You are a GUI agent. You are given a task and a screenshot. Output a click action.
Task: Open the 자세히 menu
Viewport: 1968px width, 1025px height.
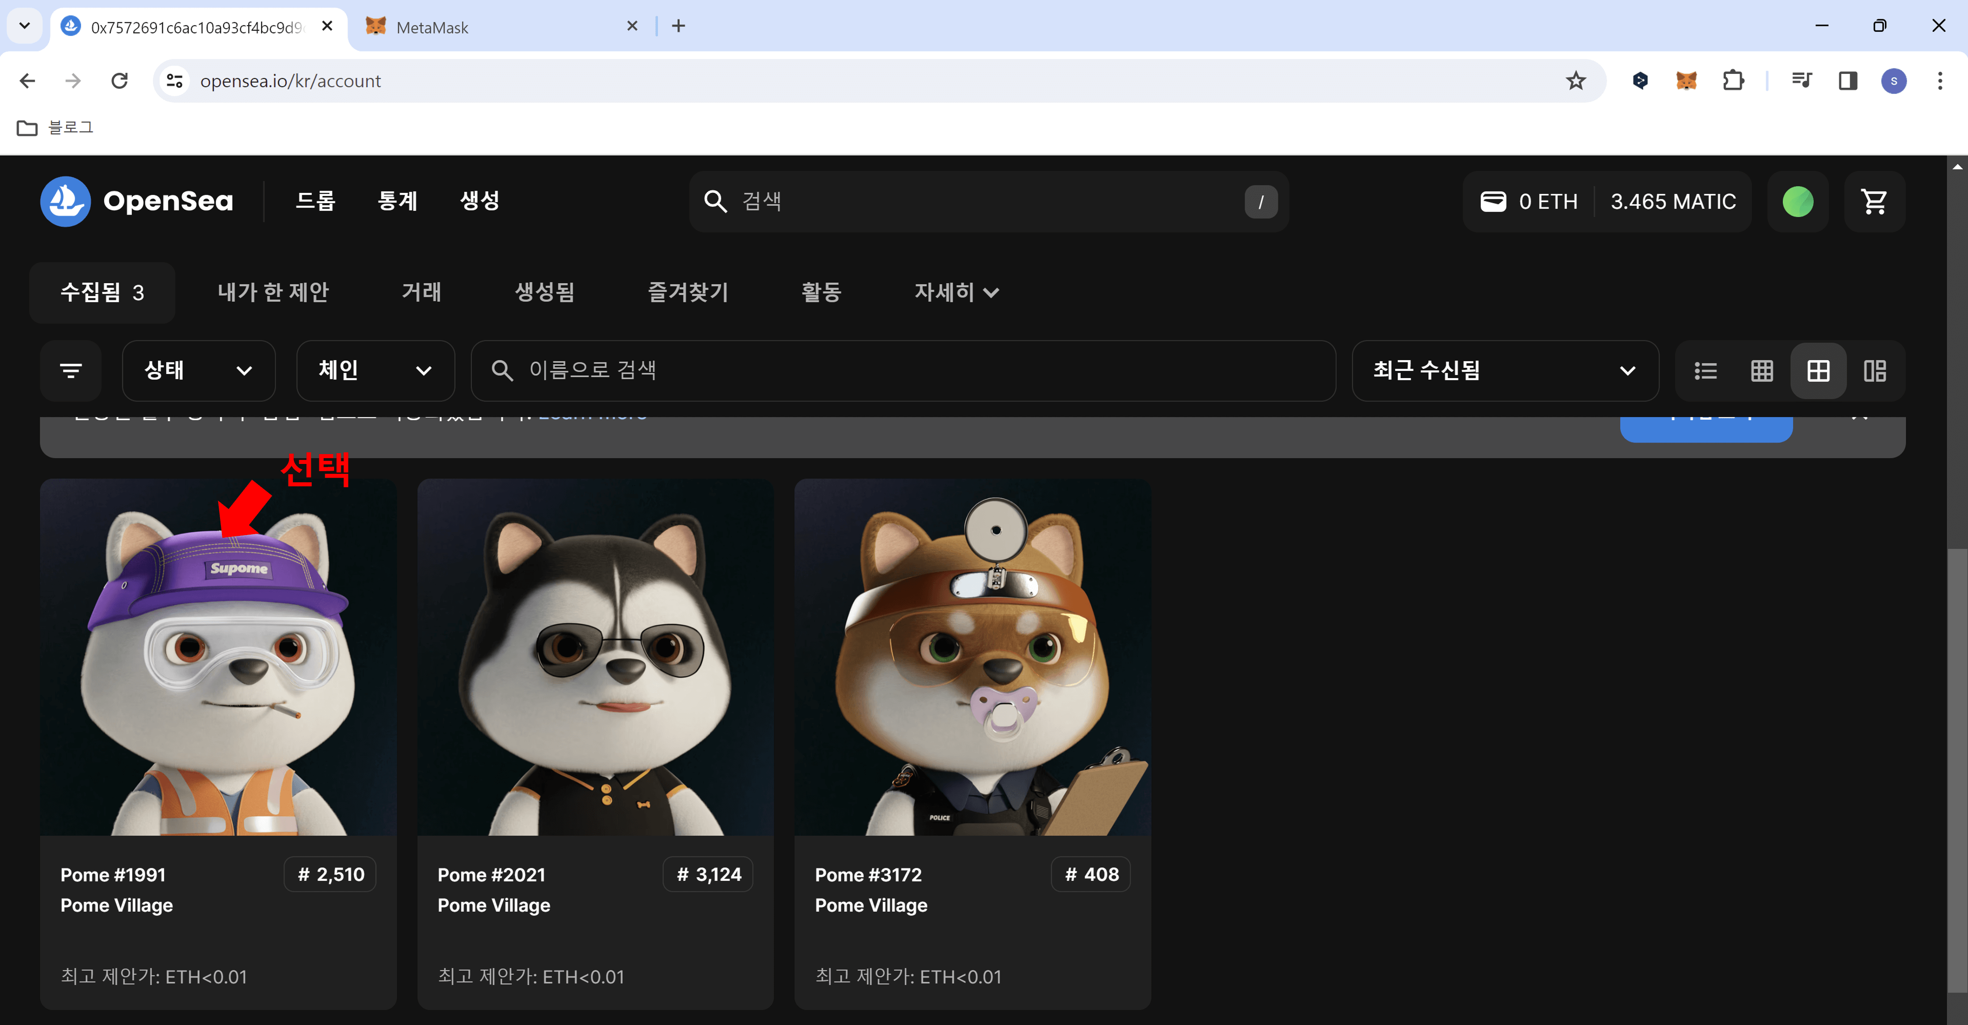tap(956, 292)
